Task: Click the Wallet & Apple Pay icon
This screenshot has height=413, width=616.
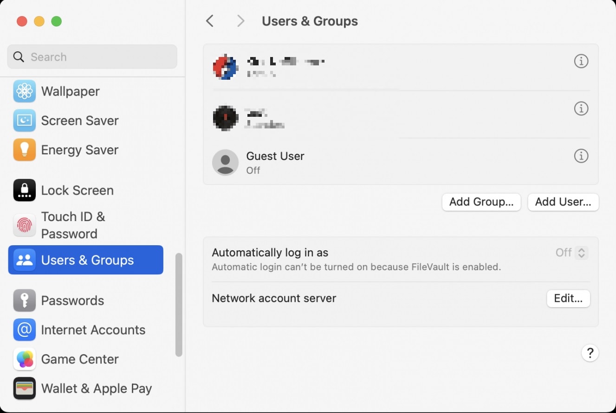Action: pos(24,388)
